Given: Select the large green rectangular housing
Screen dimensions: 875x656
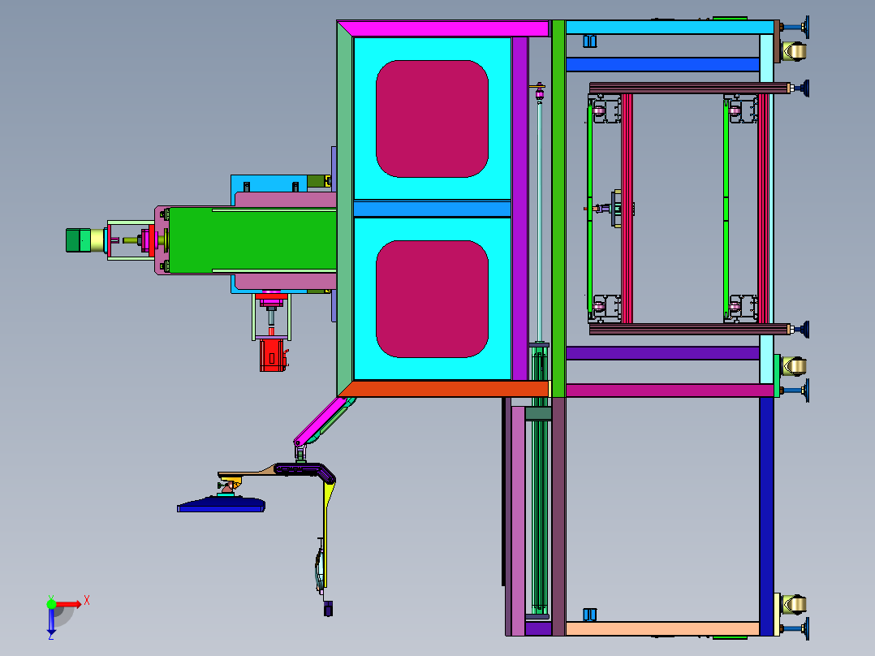Looking at the screenshot, I should (252, 240).
